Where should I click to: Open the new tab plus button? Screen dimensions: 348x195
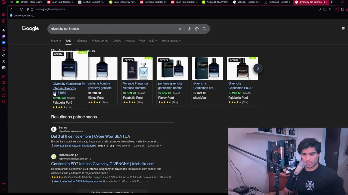point(331,2)
